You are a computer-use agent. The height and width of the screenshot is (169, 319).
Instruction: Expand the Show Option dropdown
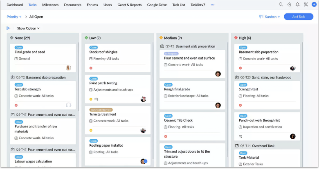click(x=28, y=29)
